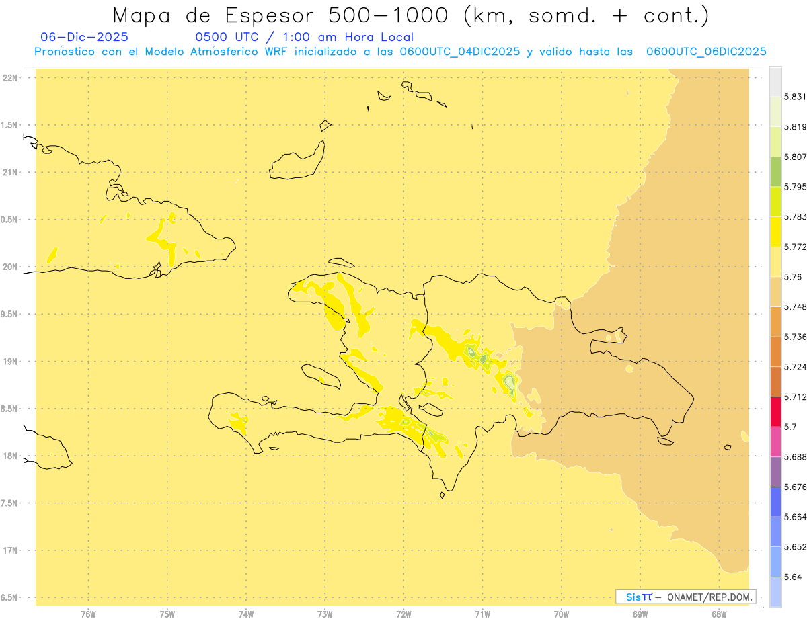The width and height of the screenshot is (807, 623).
Task: Select the blue colorbar swatch above 5.664
Action: [775, 502]
